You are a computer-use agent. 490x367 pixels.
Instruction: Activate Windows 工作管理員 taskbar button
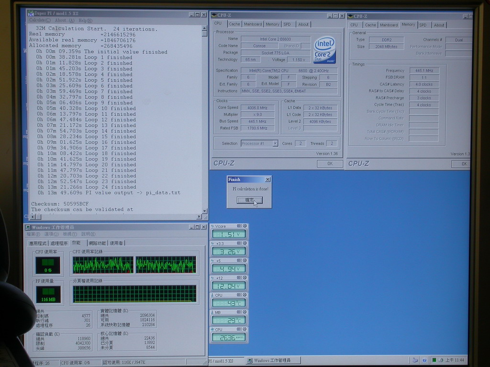click(272, 360)
